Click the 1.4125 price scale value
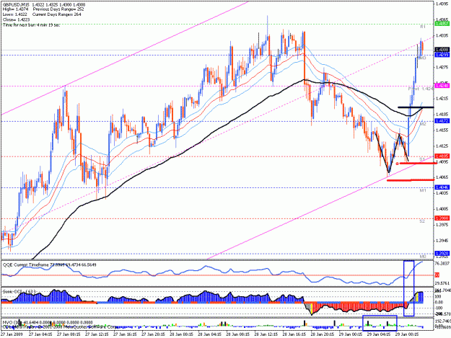The image size is (451, 338). 442,146
